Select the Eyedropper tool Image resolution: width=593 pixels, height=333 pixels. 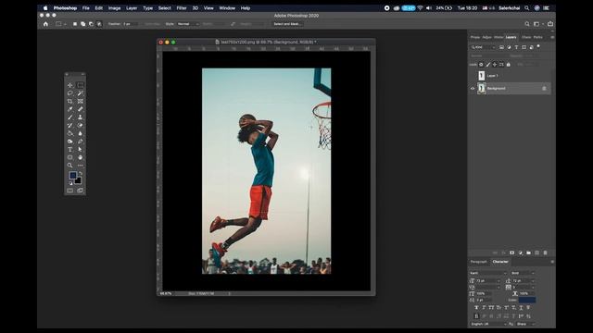pos(70,109)
